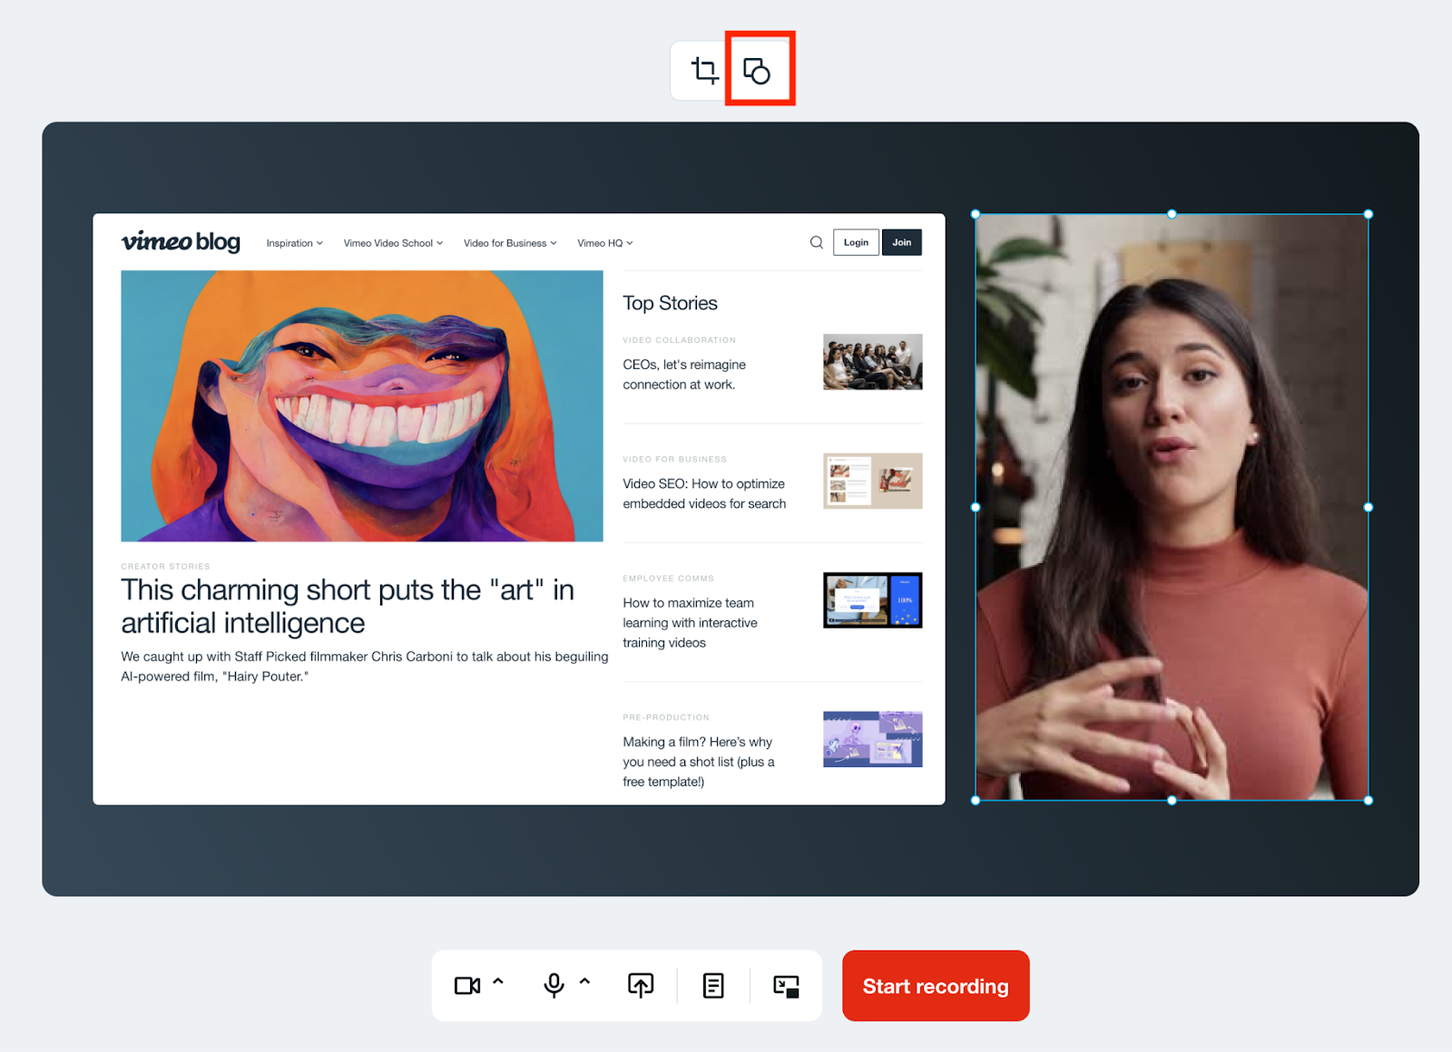Select the crop tool icon
Viewport: 1452px width, 1052px height.
[x=704, y=70]
